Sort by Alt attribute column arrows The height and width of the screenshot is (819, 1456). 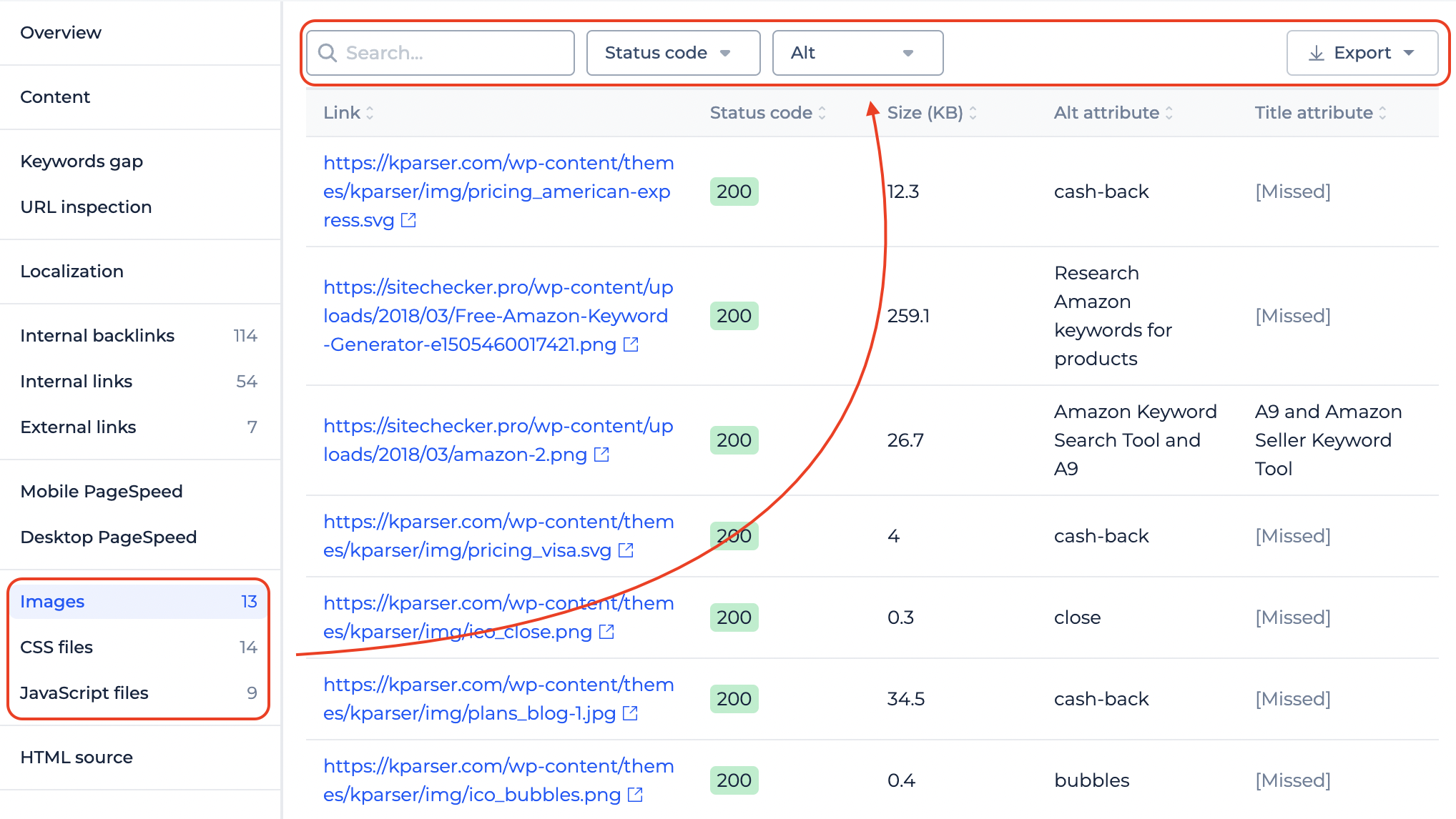[1169, 113]
